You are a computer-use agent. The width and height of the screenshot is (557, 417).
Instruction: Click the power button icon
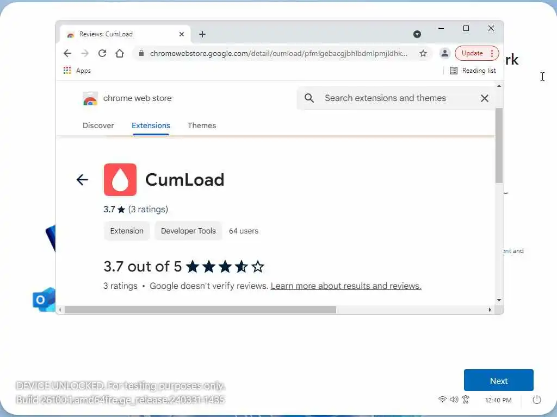tap(537, 400)
